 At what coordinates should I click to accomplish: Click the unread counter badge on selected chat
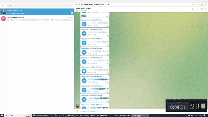click(x=72, y=13)
